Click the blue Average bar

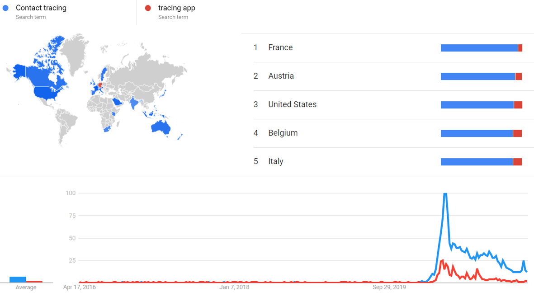(18, 279)
